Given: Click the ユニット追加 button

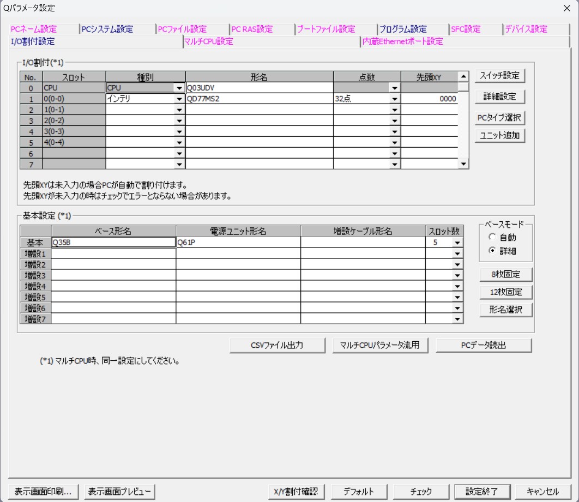Looking at the screenshot, I should (499, 136).
